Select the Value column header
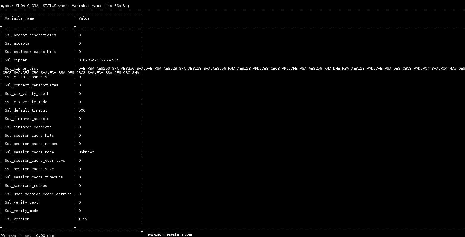465x237 pixels. [x=84, y=18]
